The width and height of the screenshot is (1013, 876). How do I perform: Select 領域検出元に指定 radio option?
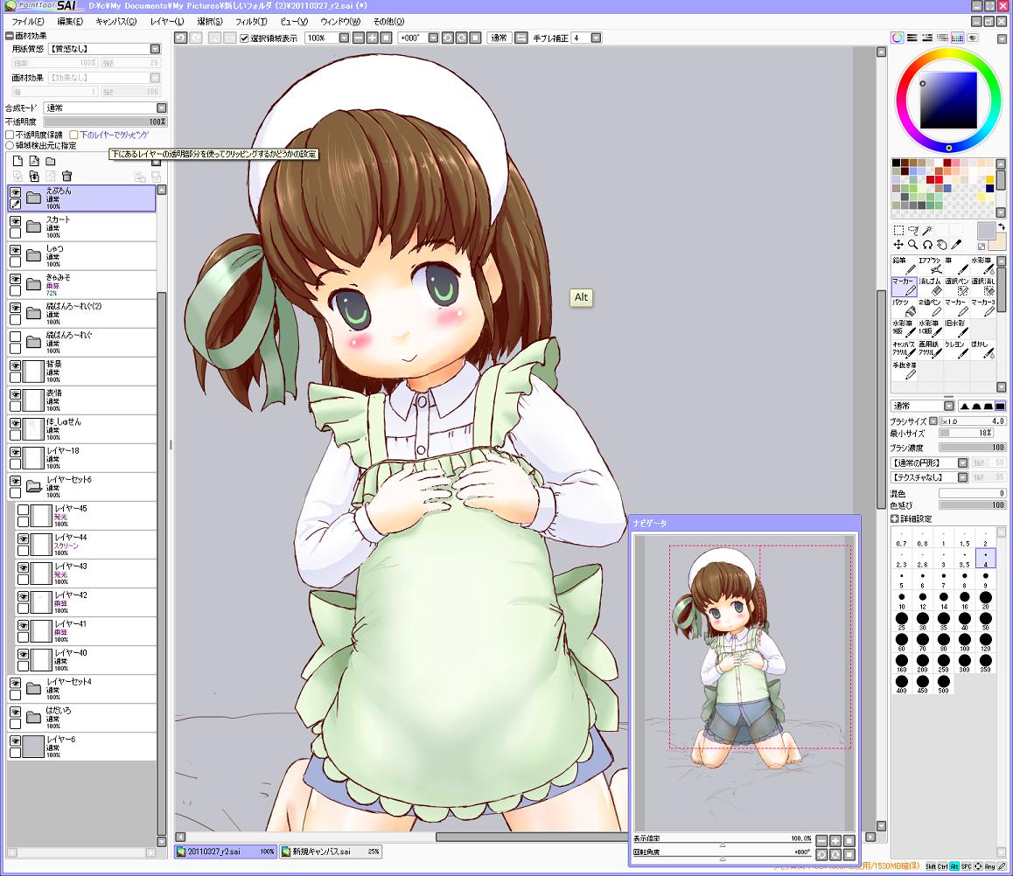(x=10, y=145)
